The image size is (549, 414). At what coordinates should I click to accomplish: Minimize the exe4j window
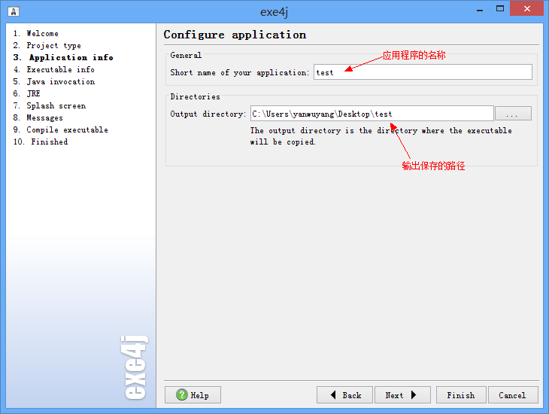480,11
